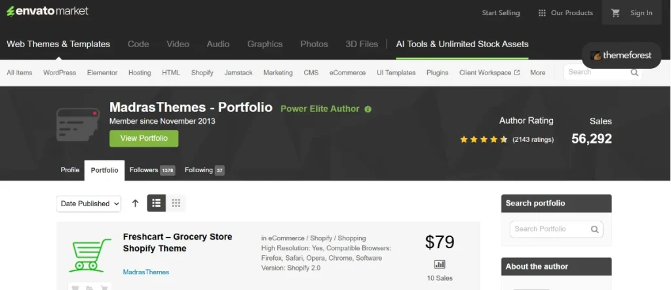The width and height of the screenshot is (671, 290).
Task: Switch to the Portfolio tab
Action: (104, 171)
